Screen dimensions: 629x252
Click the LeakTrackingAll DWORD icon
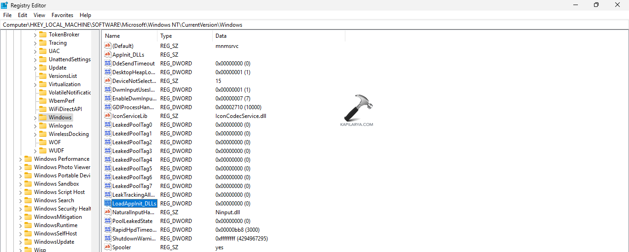point(108,194)
